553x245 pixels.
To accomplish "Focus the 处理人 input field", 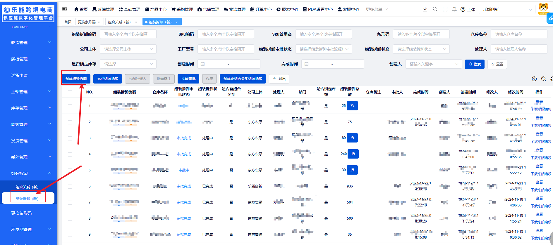I will coord(519,49).
